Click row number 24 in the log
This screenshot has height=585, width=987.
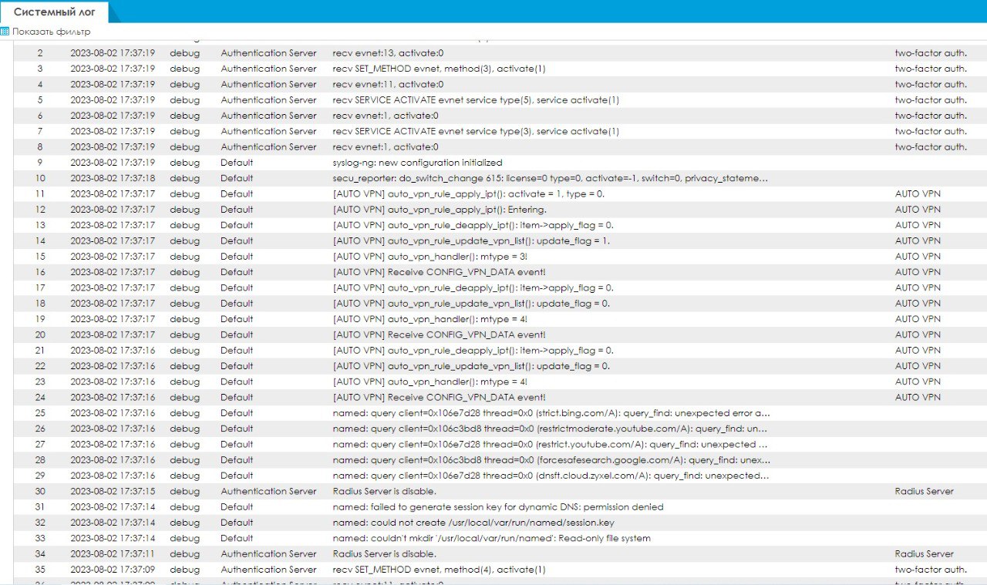40,398
